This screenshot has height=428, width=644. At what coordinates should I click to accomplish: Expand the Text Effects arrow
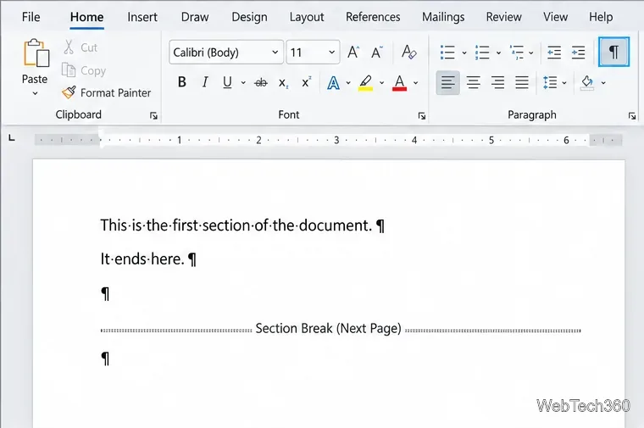348,83
